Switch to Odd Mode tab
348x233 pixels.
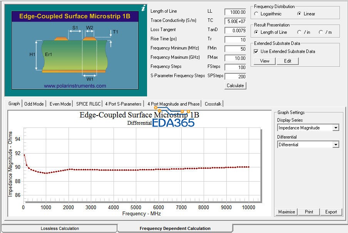(34, 104)
